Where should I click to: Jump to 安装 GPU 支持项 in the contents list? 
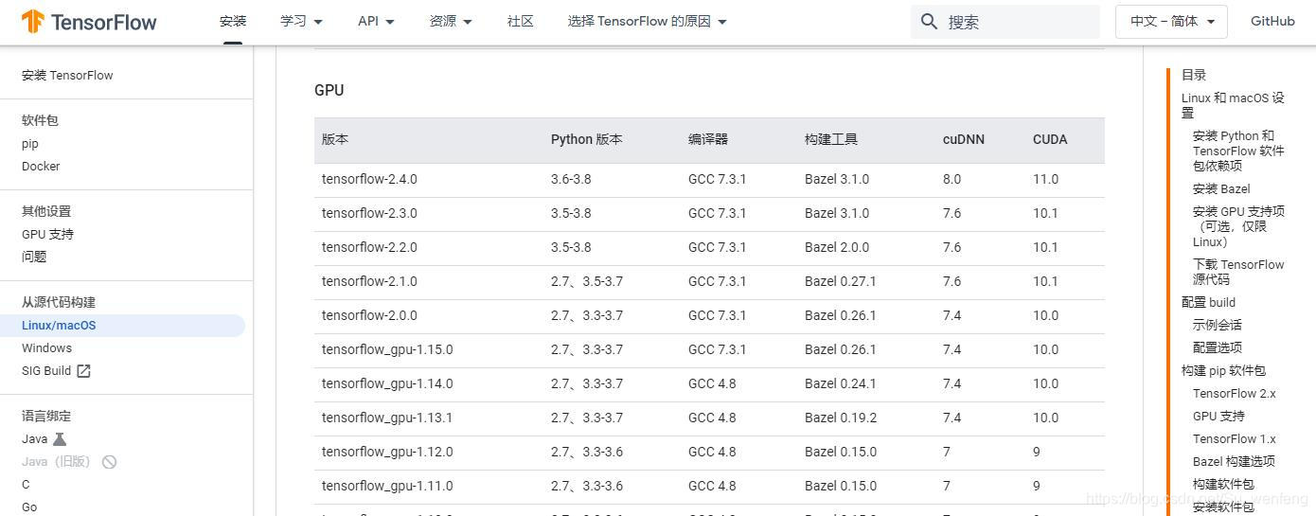1238,226
